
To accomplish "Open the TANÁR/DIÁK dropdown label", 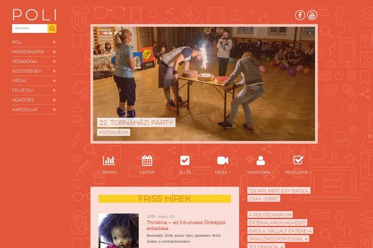I will [x=260, y=172].
